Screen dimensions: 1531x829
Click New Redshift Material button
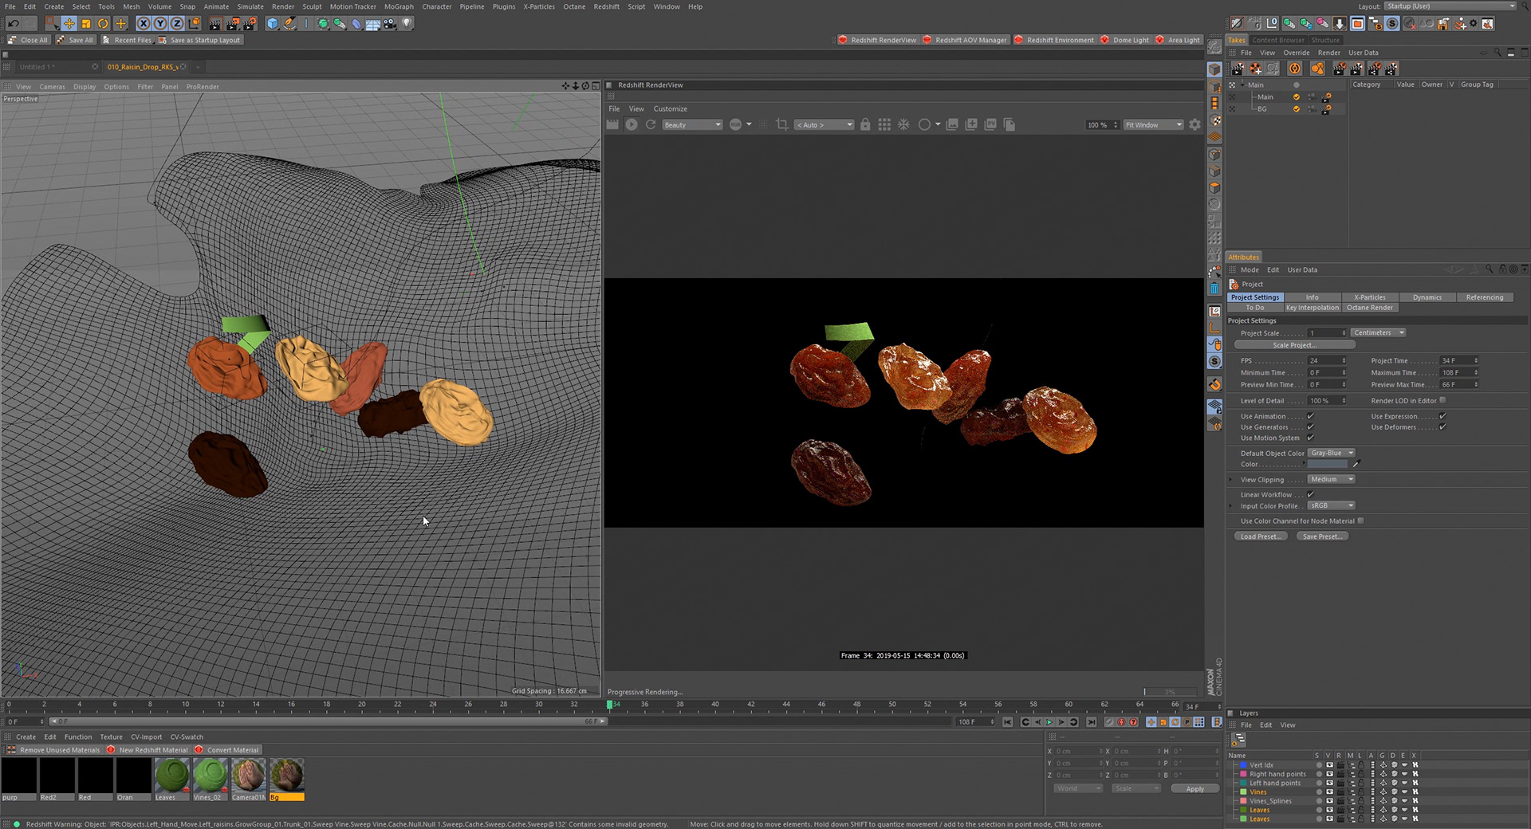pos(153,750)
